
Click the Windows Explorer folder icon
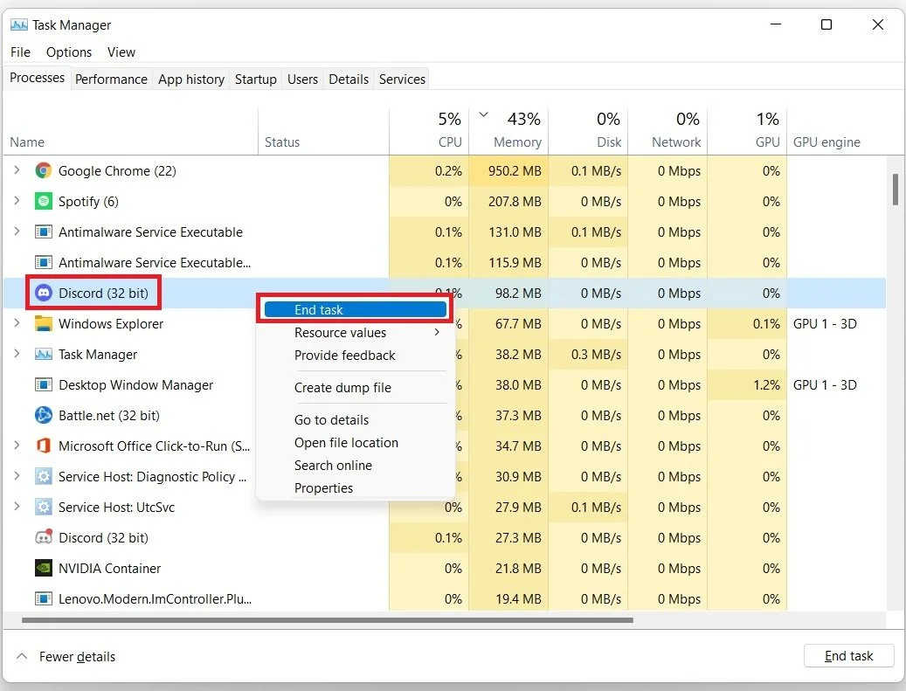pyautogui.click(x=44, y=323)
